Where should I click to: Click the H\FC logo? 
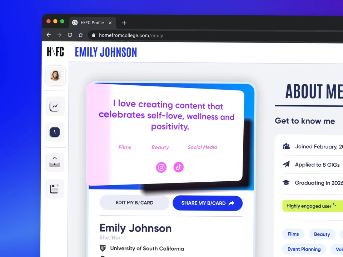coord(55,51)
